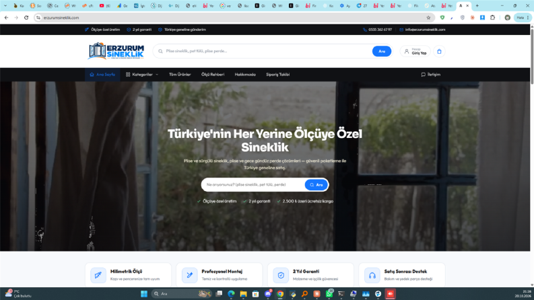Viewport: 534px width, 300px height.
Task: Click the Giriş Yap account button
Action: (x=415, y=51)
